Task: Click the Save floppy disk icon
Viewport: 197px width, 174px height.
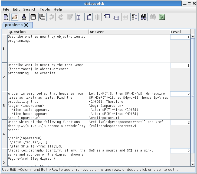Action: coord(33,17)
